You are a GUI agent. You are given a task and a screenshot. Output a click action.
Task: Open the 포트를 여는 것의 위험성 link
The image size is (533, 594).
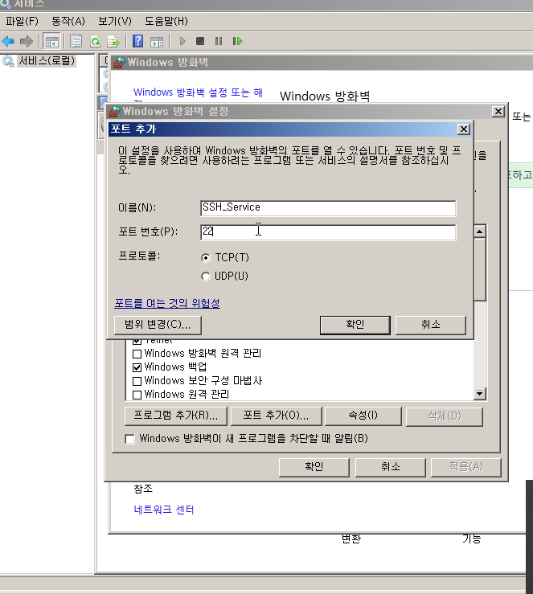(x=167, y=303)
